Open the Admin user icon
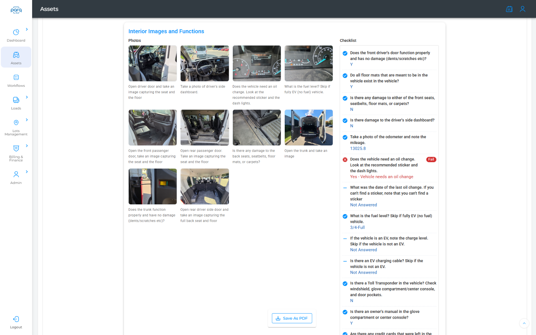The image size is (536, 335). coord(16,174)
